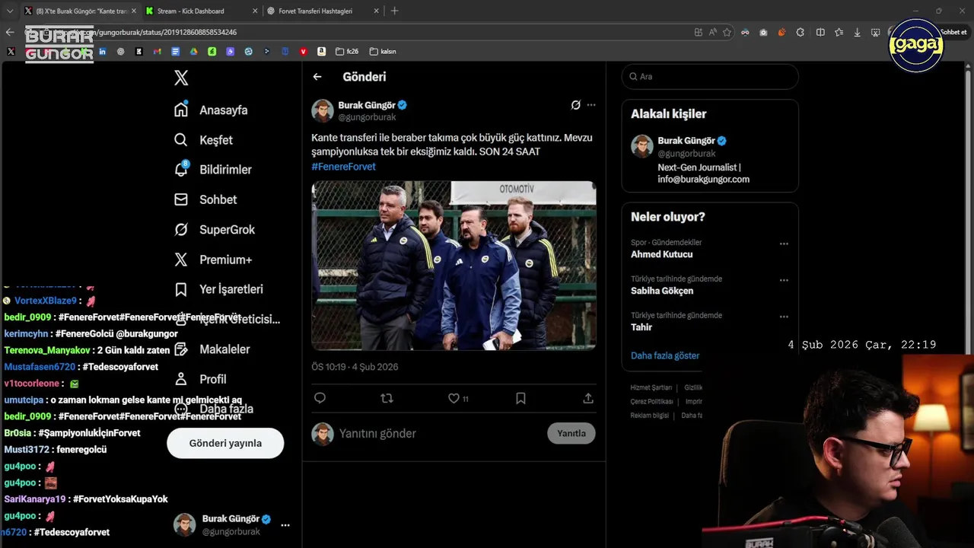Click the Keşfet magnifier icon
Screen dimensions: 974x548
pos(181,140)
